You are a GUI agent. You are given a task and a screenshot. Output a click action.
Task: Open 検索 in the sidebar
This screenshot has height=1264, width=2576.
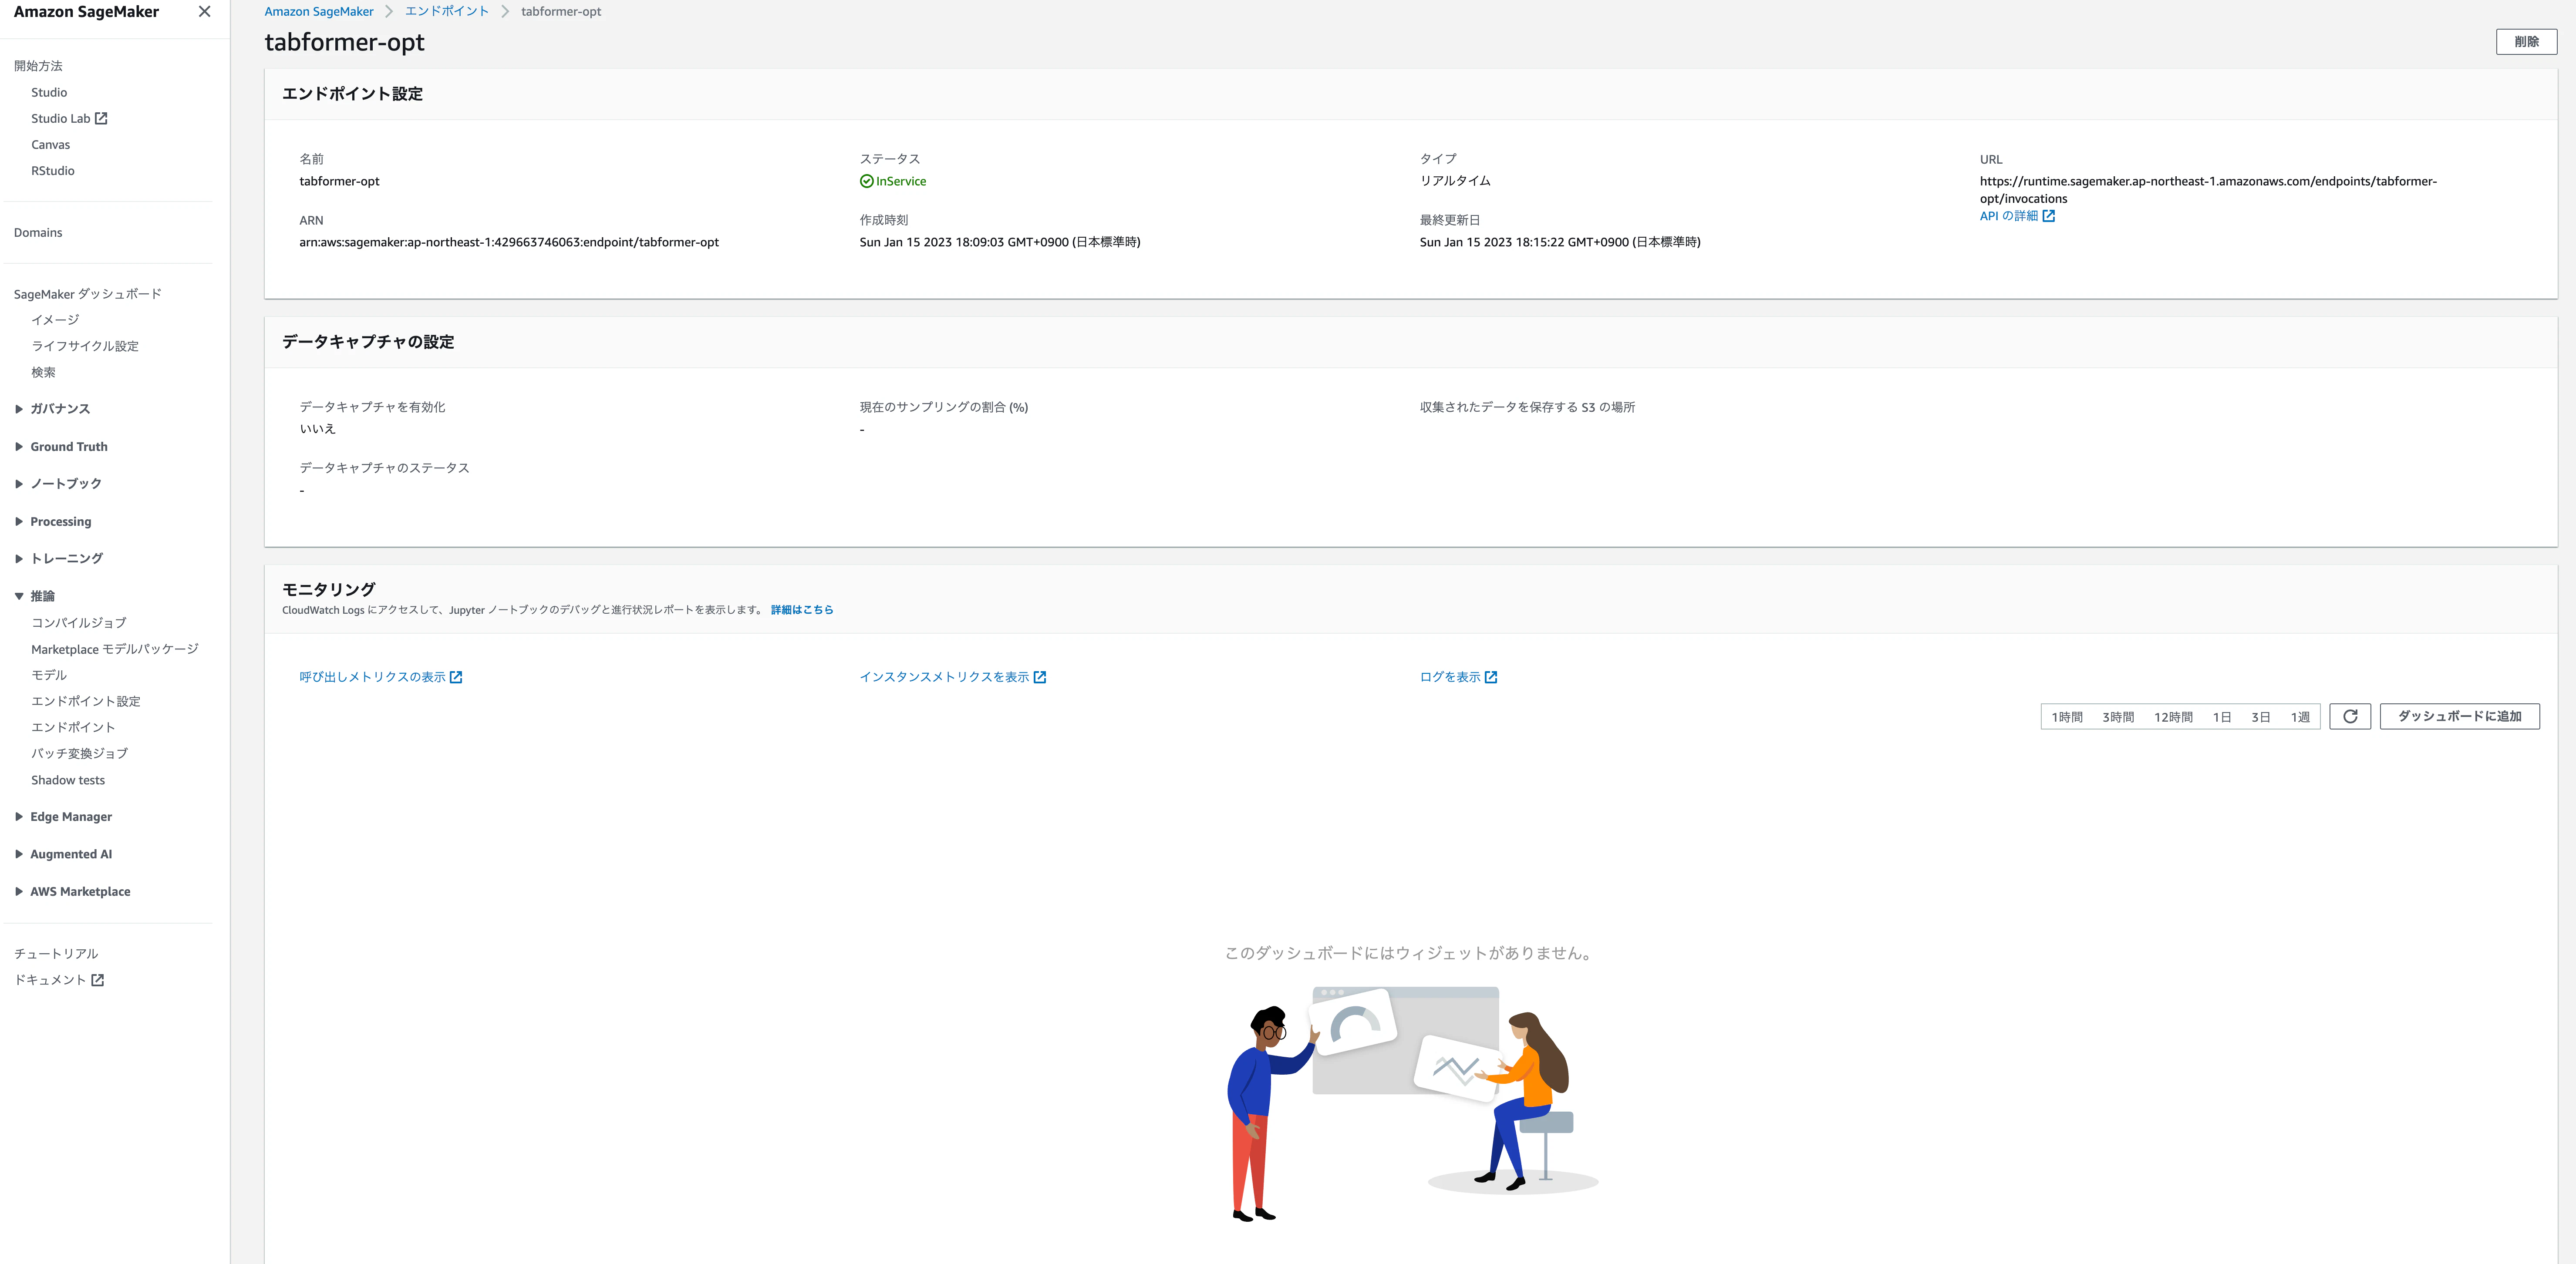(x=43, y=372)
